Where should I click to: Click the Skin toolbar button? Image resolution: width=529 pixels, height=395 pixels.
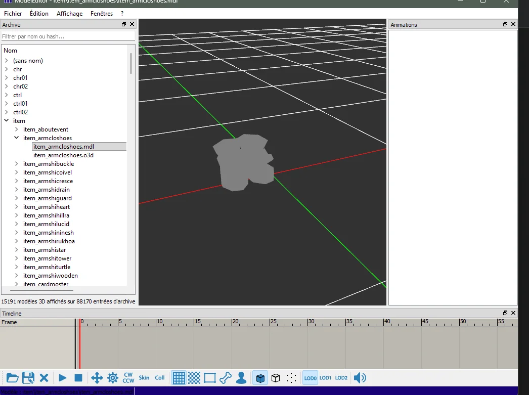click(x=144, y=378)
